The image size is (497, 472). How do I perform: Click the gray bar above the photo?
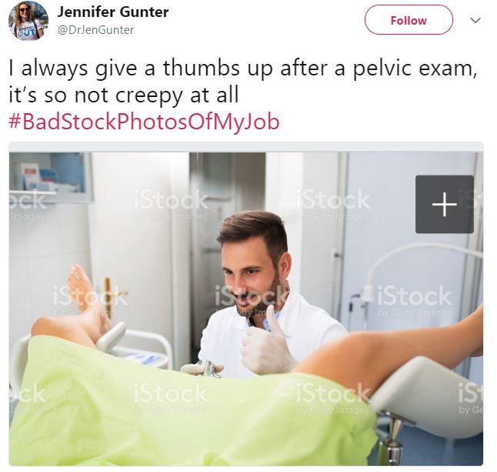246,147
